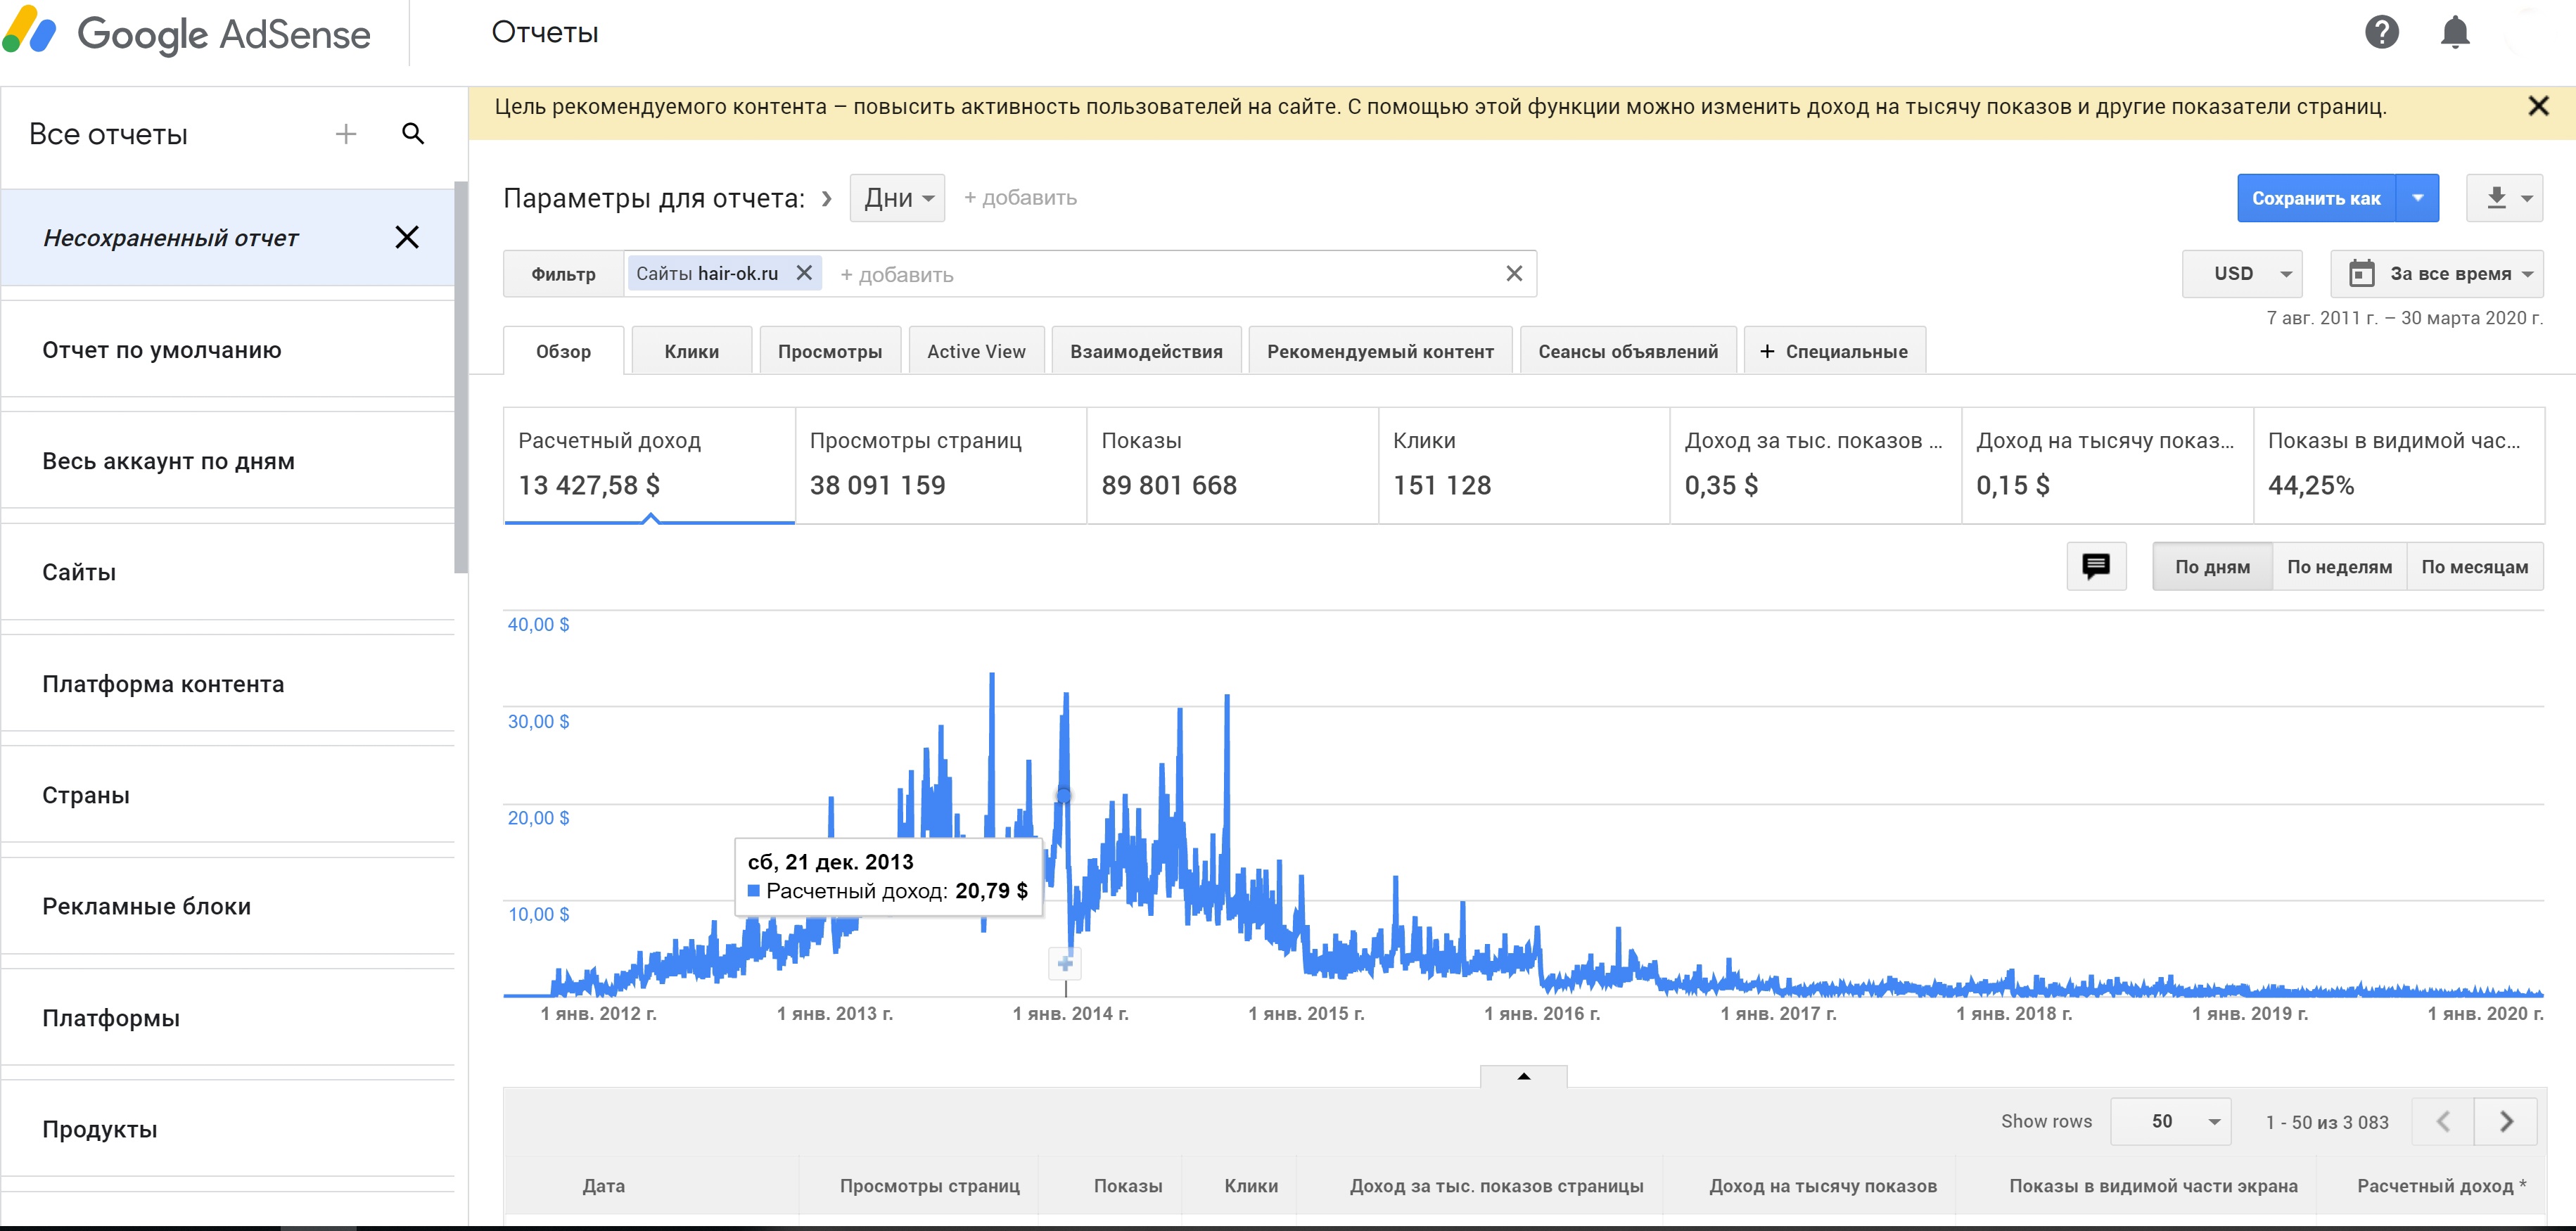This screenshot has height=1231, width=2576.
Task: Click the notifications bell icon
Action: (2454, 33)
